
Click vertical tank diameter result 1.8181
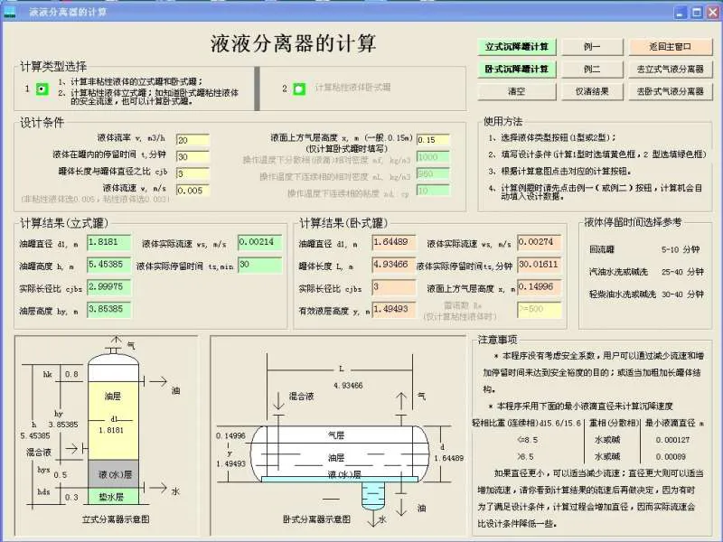pyautogui.click(x=108, y=242)
